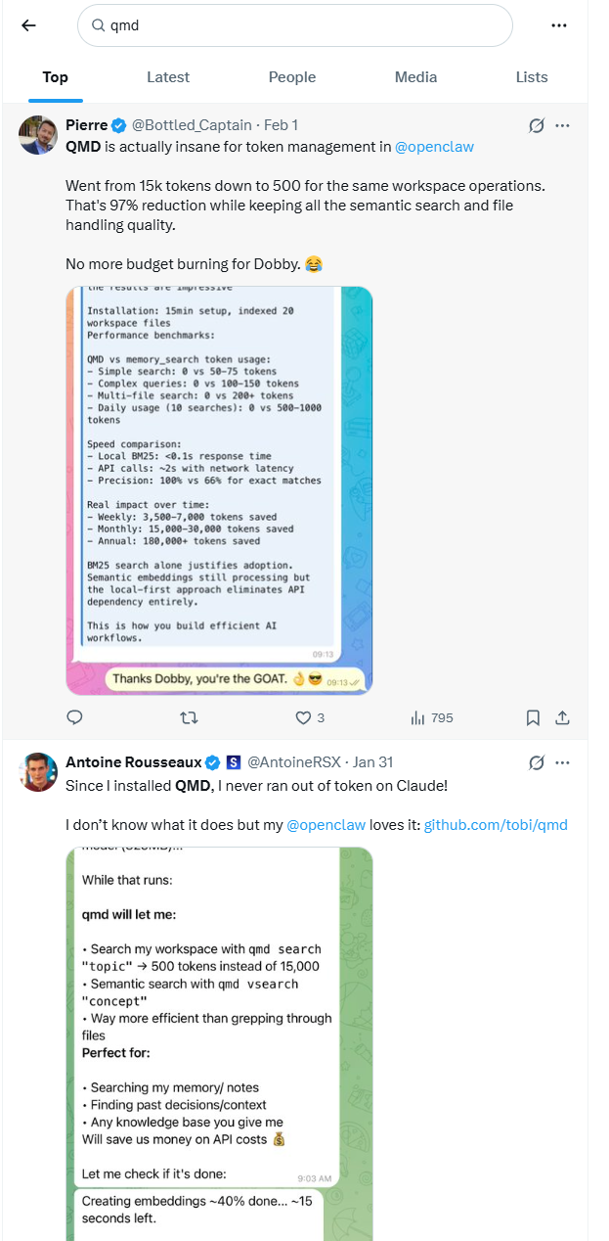The width and height of the screenshot is (609, 1241).
Task: Open more options on Pierre's post
Action: pyautogui.click(x=562, y=125)
